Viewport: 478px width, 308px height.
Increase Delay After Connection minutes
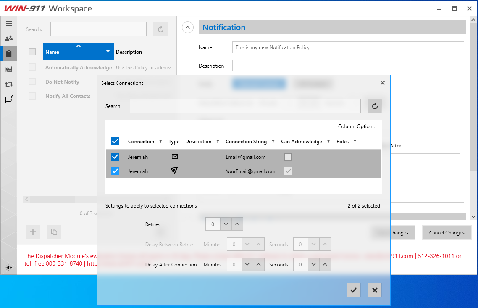pos(258,264)
